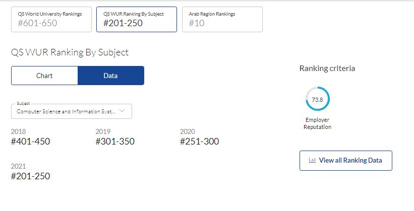
Task: Click the 2018 ranking #401-450
Action: click(x=30, y=142)
